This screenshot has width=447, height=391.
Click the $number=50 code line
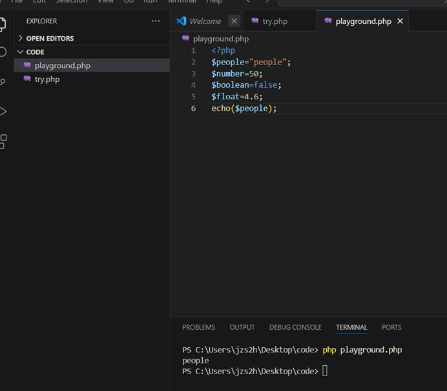tap(236, 74)
